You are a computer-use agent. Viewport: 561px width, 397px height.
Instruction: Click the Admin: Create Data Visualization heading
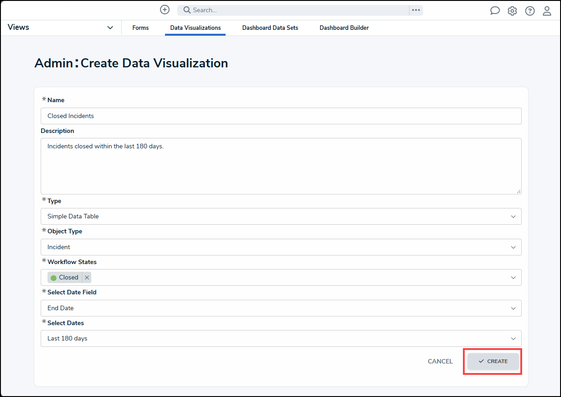point(131,63)
